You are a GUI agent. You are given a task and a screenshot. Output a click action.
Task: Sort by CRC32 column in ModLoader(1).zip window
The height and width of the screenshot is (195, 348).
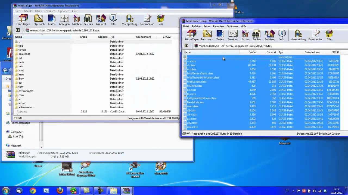pyautogui.click(x=335, y=52)
